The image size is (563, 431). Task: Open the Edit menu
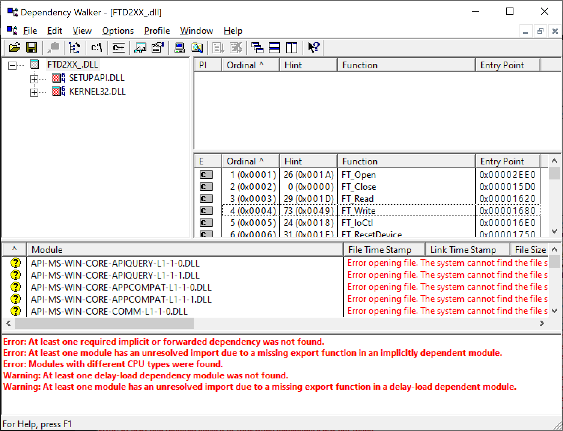(55, 31)
